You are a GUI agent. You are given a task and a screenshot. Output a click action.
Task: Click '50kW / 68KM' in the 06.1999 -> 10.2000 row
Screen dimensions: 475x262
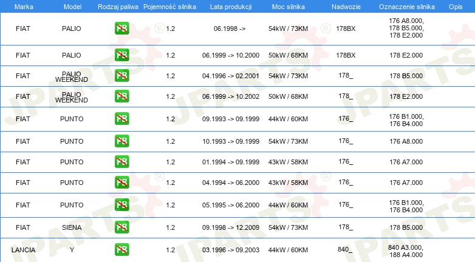[288, 55]
